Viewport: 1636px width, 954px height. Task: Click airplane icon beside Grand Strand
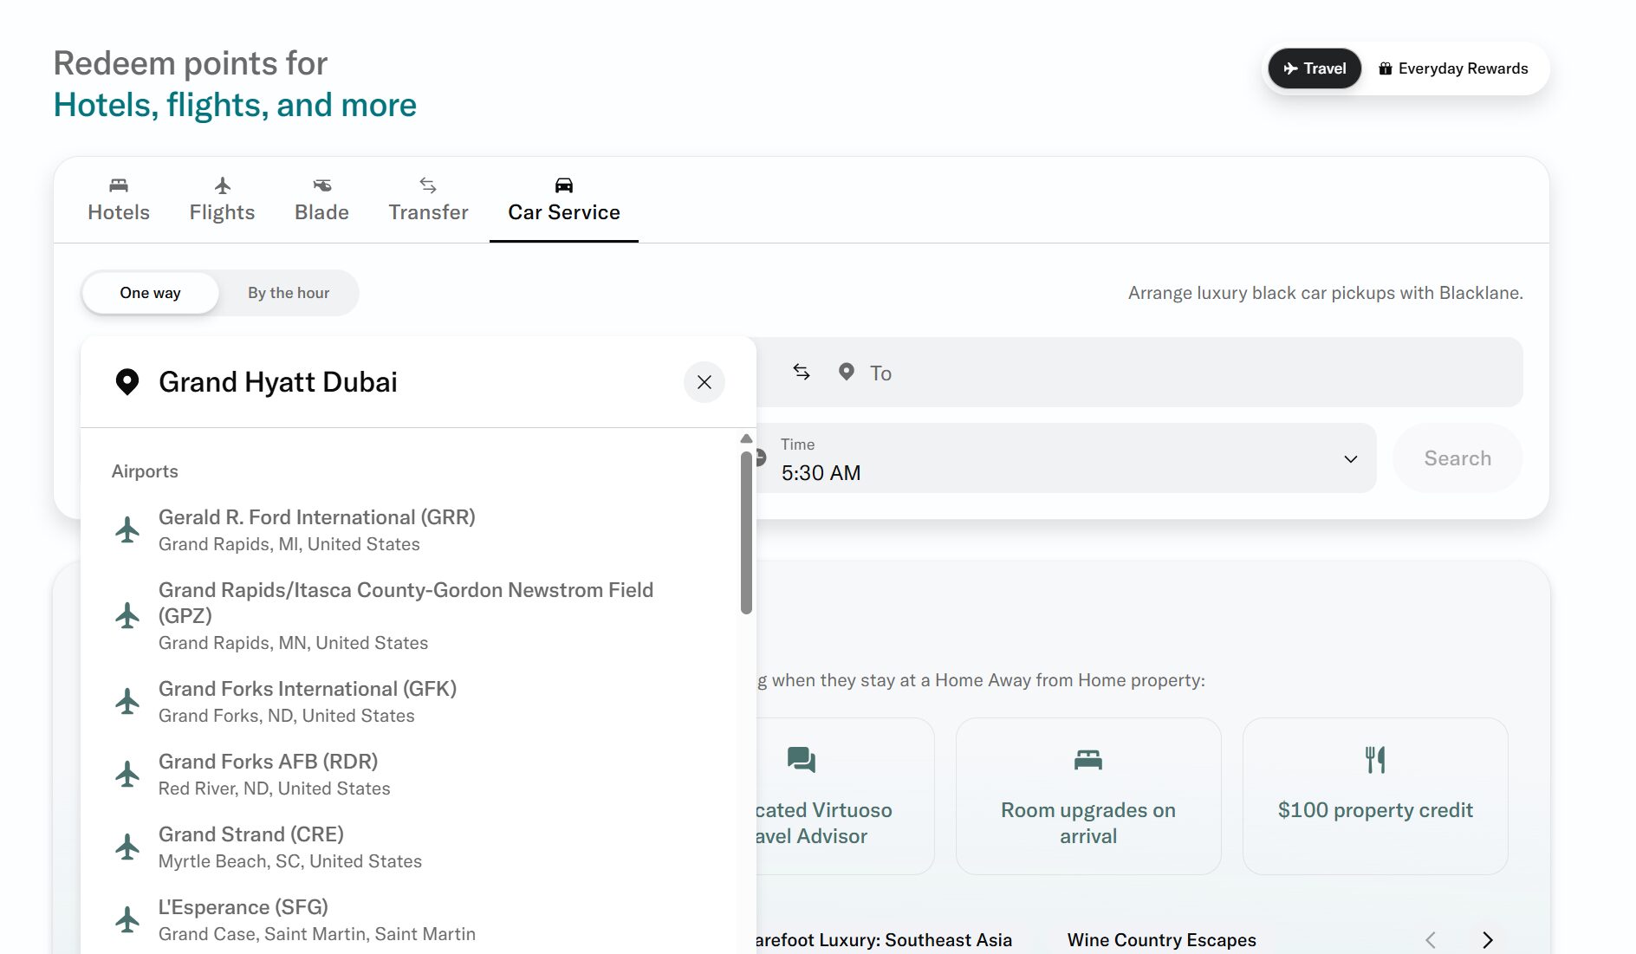[127, 847]
